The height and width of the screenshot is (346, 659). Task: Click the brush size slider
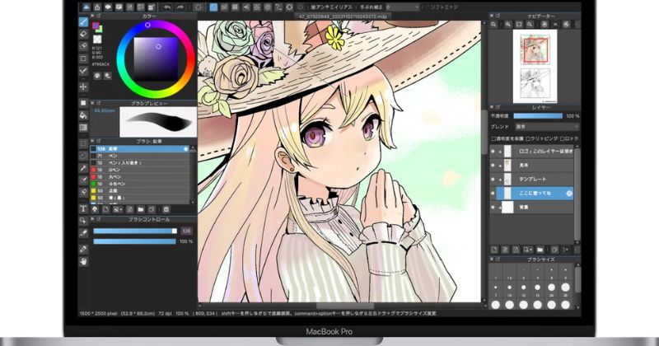click(x=135, y=231)
